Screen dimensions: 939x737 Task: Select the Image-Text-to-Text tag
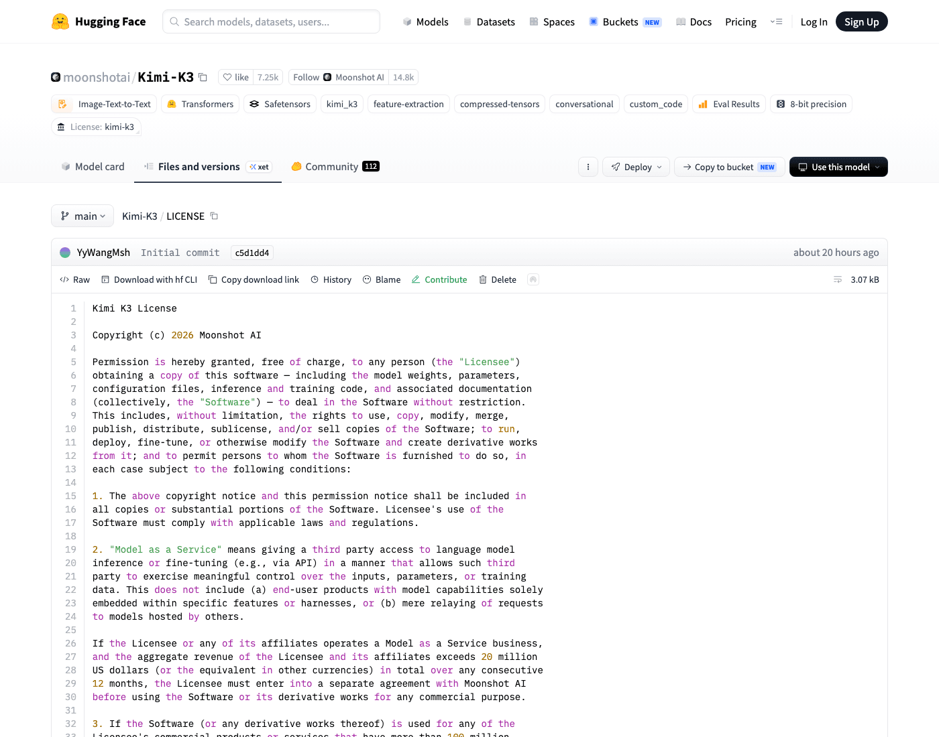click(104, 104)
